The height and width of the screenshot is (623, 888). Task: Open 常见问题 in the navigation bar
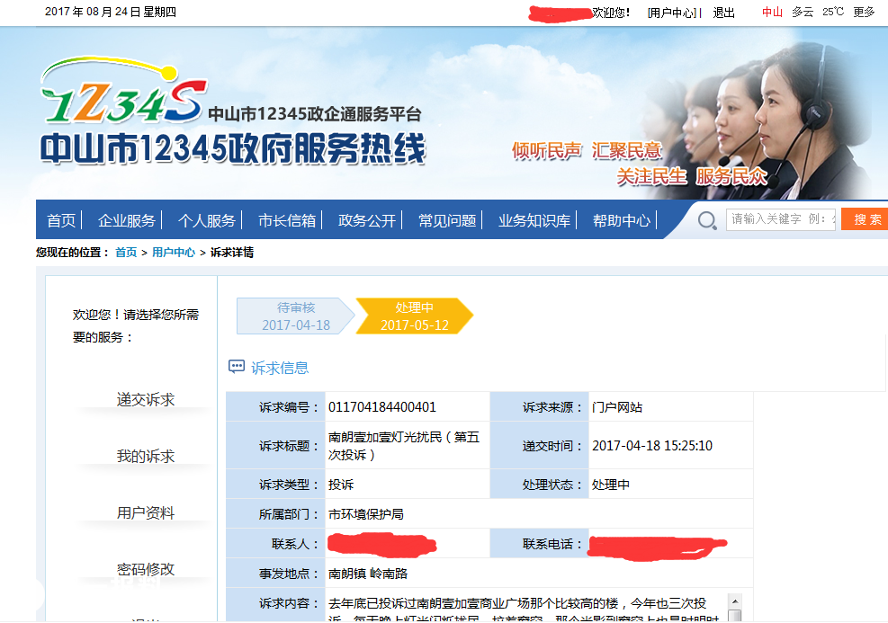[447, 220]
